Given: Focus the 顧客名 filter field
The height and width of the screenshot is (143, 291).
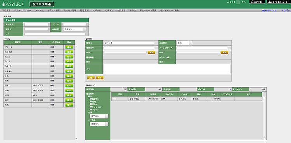Looking at the screenshot, I should pyautogui.click(x=37, y=29).
